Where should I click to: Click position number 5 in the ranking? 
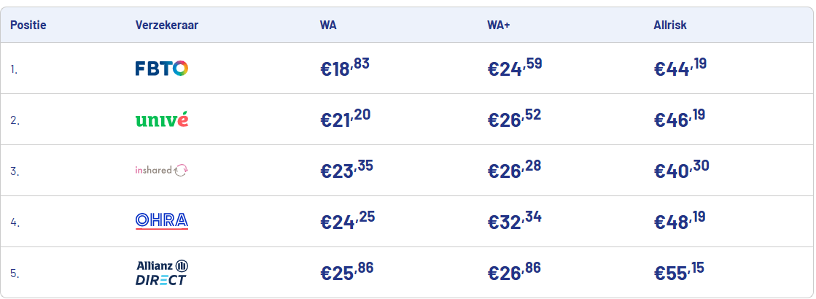(x=14, y=273)
